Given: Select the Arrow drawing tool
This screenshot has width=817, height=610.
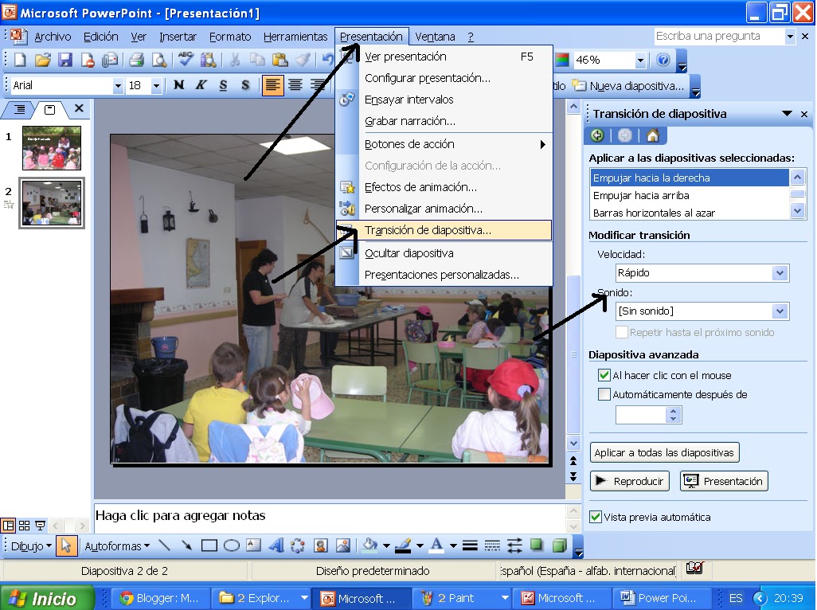Looking at the screenshot, I should pyautogui.click(x=186, y=546).
